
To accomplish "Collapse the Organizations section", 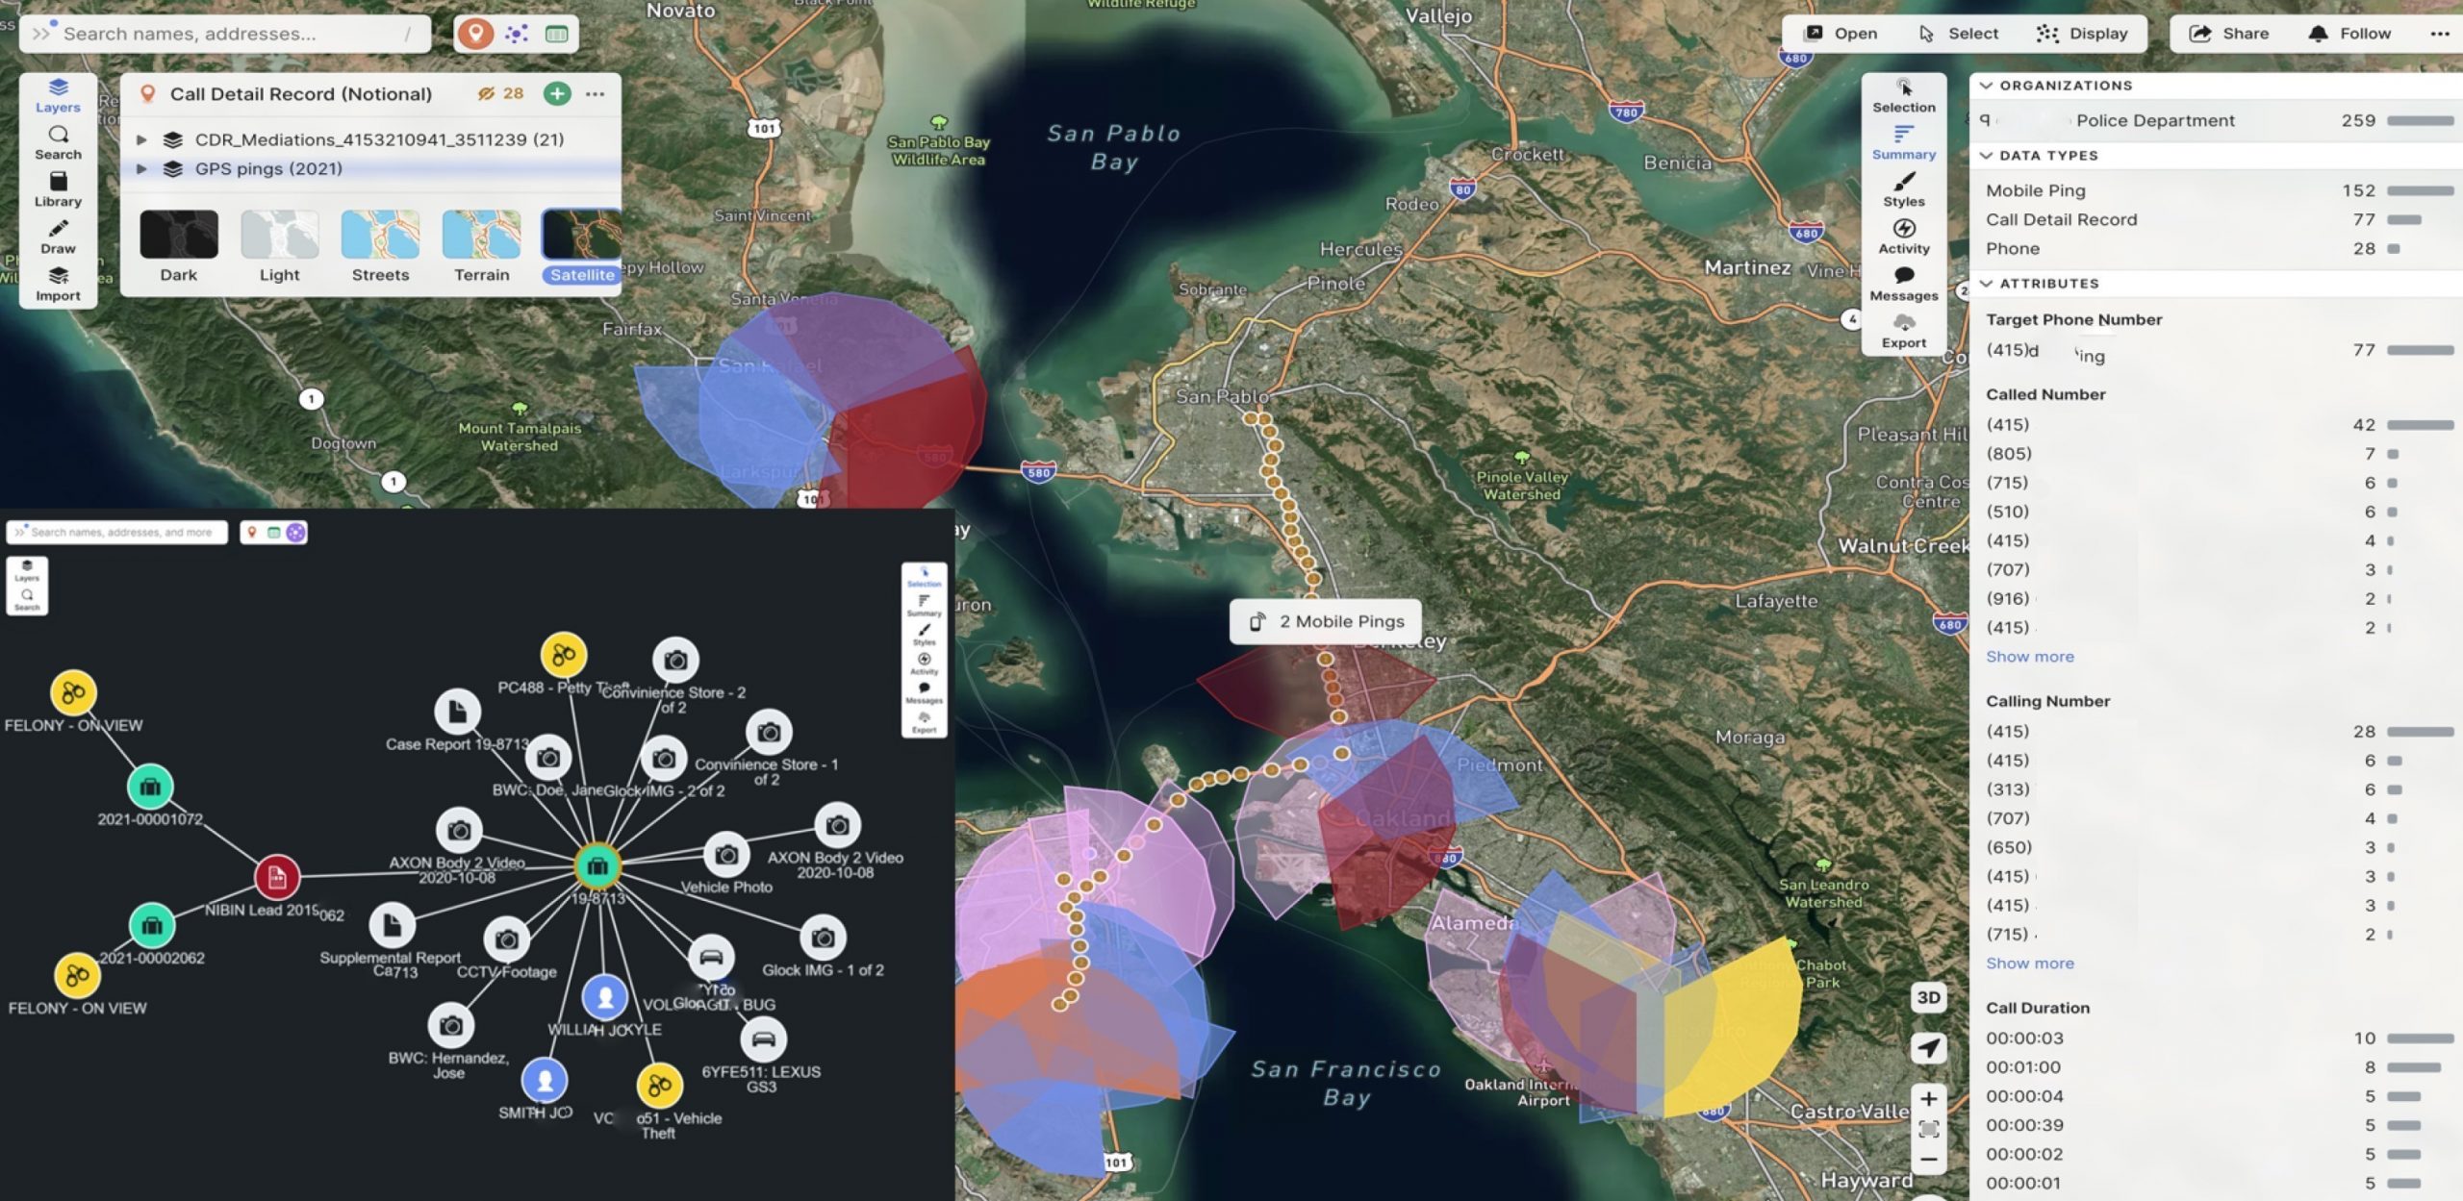I will (1986, 86).
